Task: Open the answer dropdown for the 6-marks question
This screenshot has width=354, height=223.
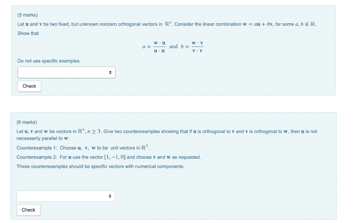Action: pos(66,196)
